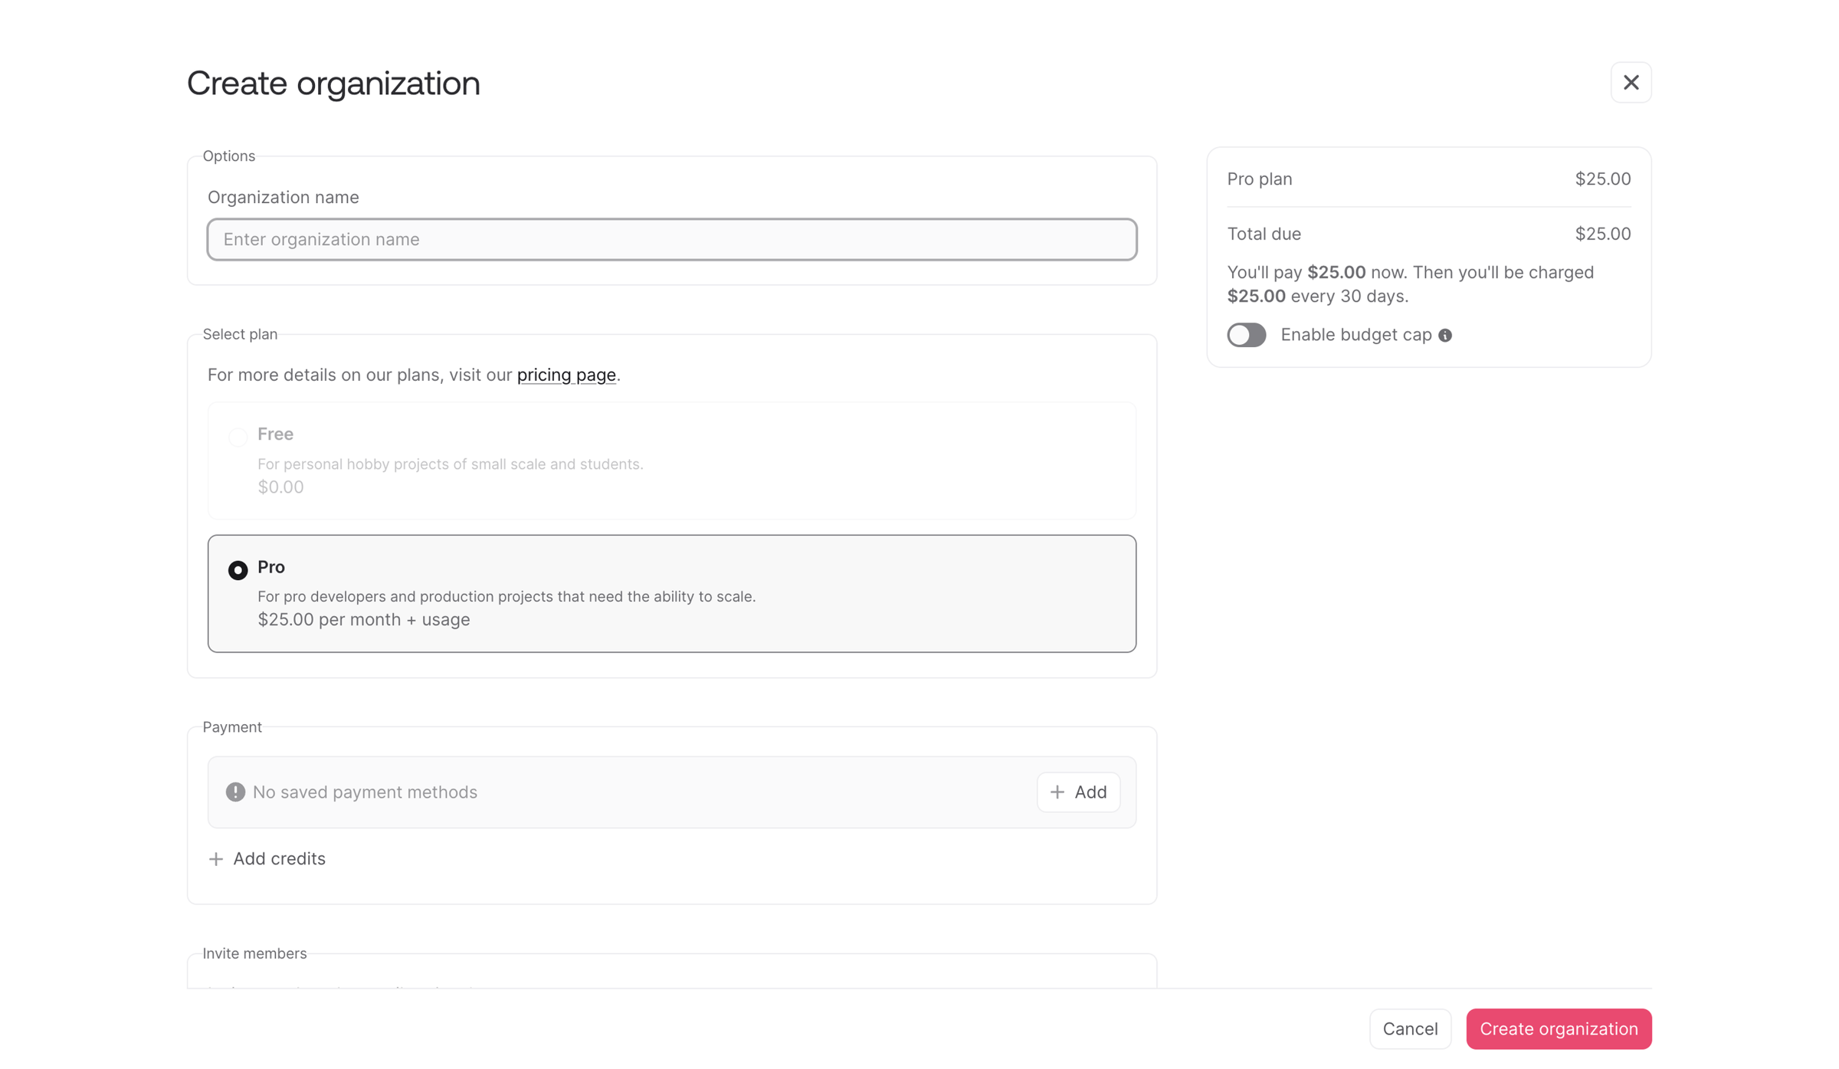
Task: Choose the Pro plan card
Action: point(671,593)
